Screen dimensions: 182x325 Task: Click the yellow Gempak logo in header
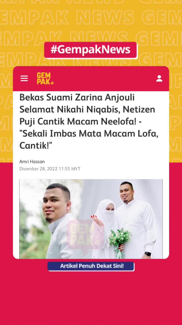click(x=45, y=78)
